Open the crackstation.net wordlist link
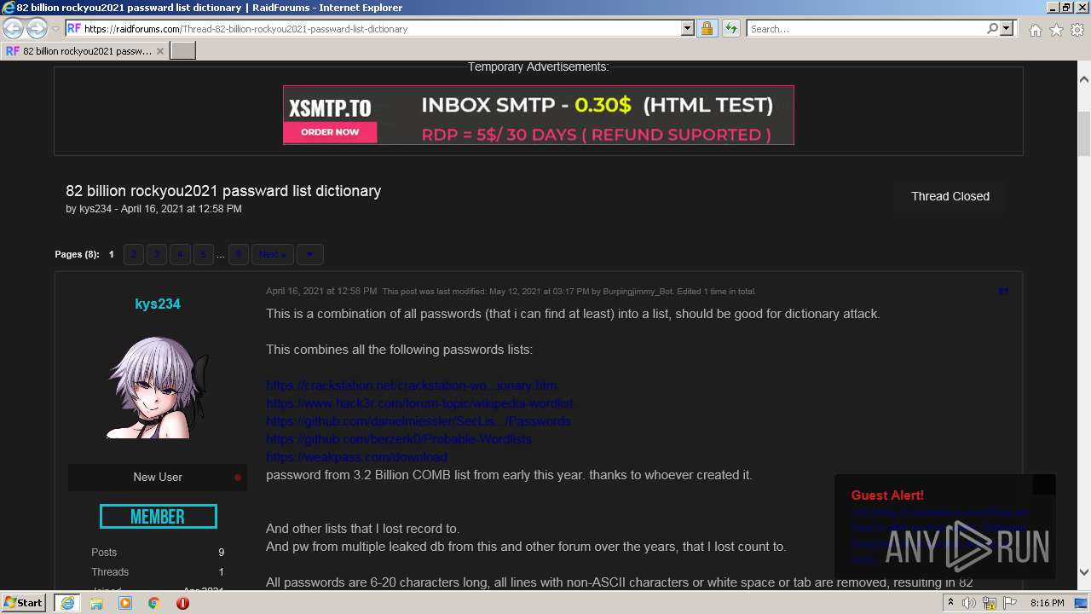 pyautogui.click(x=412, y=385)
